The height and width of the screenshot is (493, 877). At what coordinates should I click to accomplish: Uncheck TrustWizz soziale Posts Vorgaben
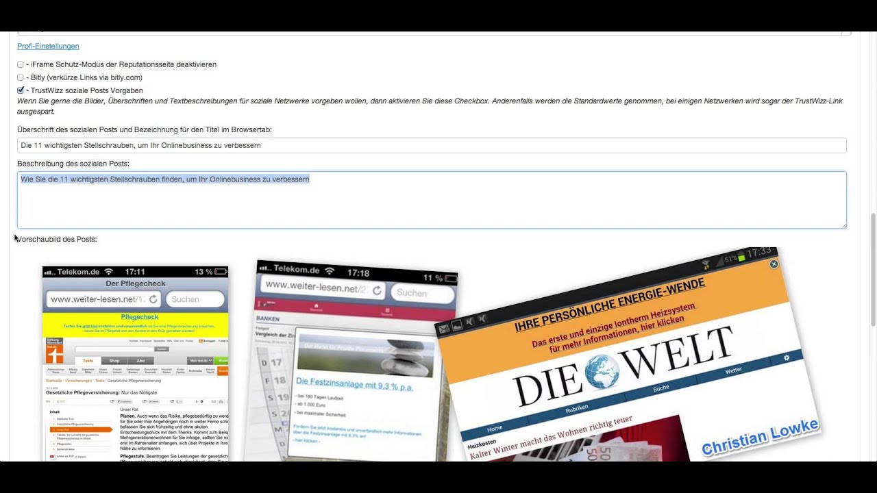[21, 90]
